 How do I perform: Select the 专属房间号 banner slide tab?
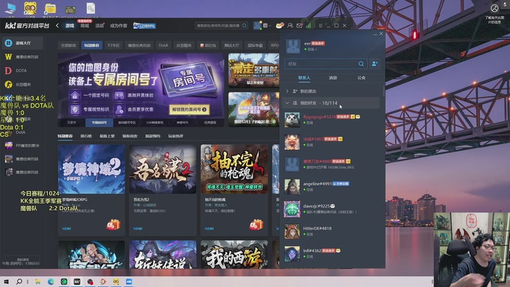click(x=99, y=122)
